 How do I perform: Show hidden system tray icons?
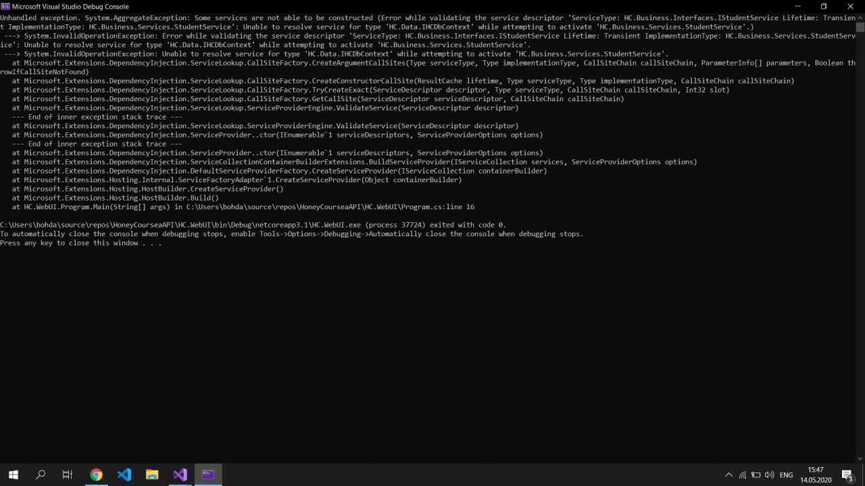[x=728, y=475]
